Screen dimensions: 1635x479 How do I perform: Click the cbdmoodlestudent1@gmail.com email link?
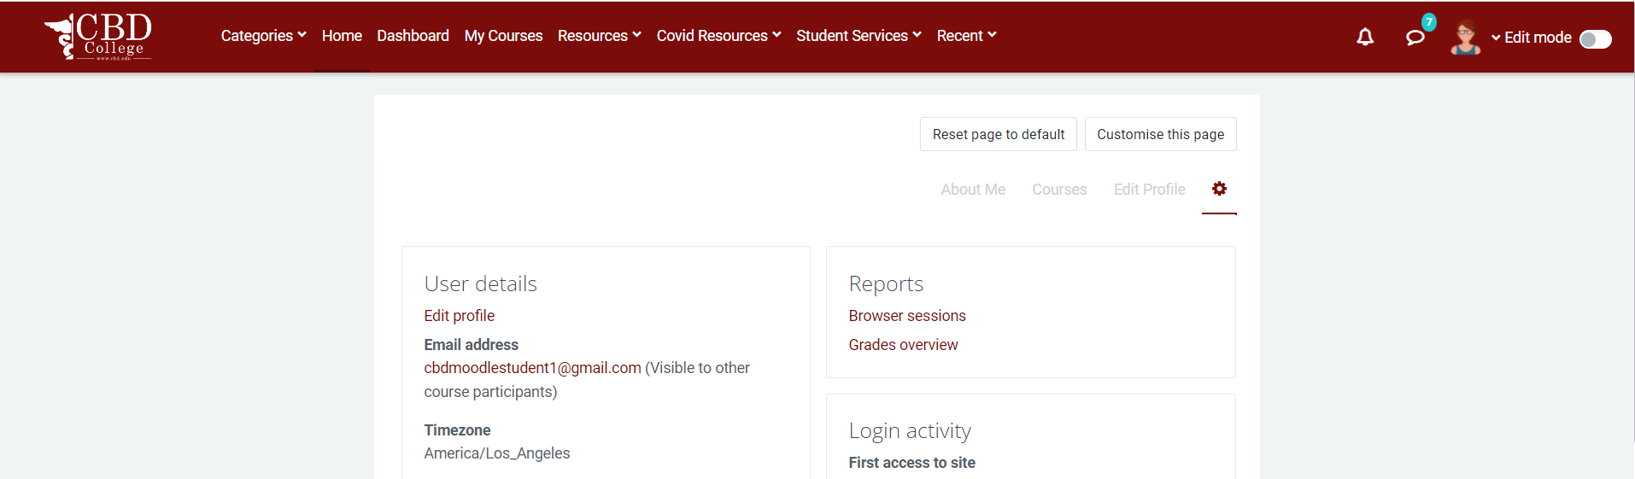click(x=532, y=368)
